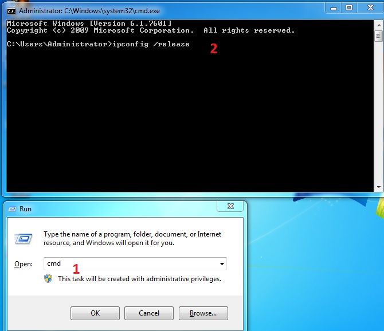Click the 'Open:' label in the Run dialog
This screenshot has height=331, width=384.
pos(23,264)
